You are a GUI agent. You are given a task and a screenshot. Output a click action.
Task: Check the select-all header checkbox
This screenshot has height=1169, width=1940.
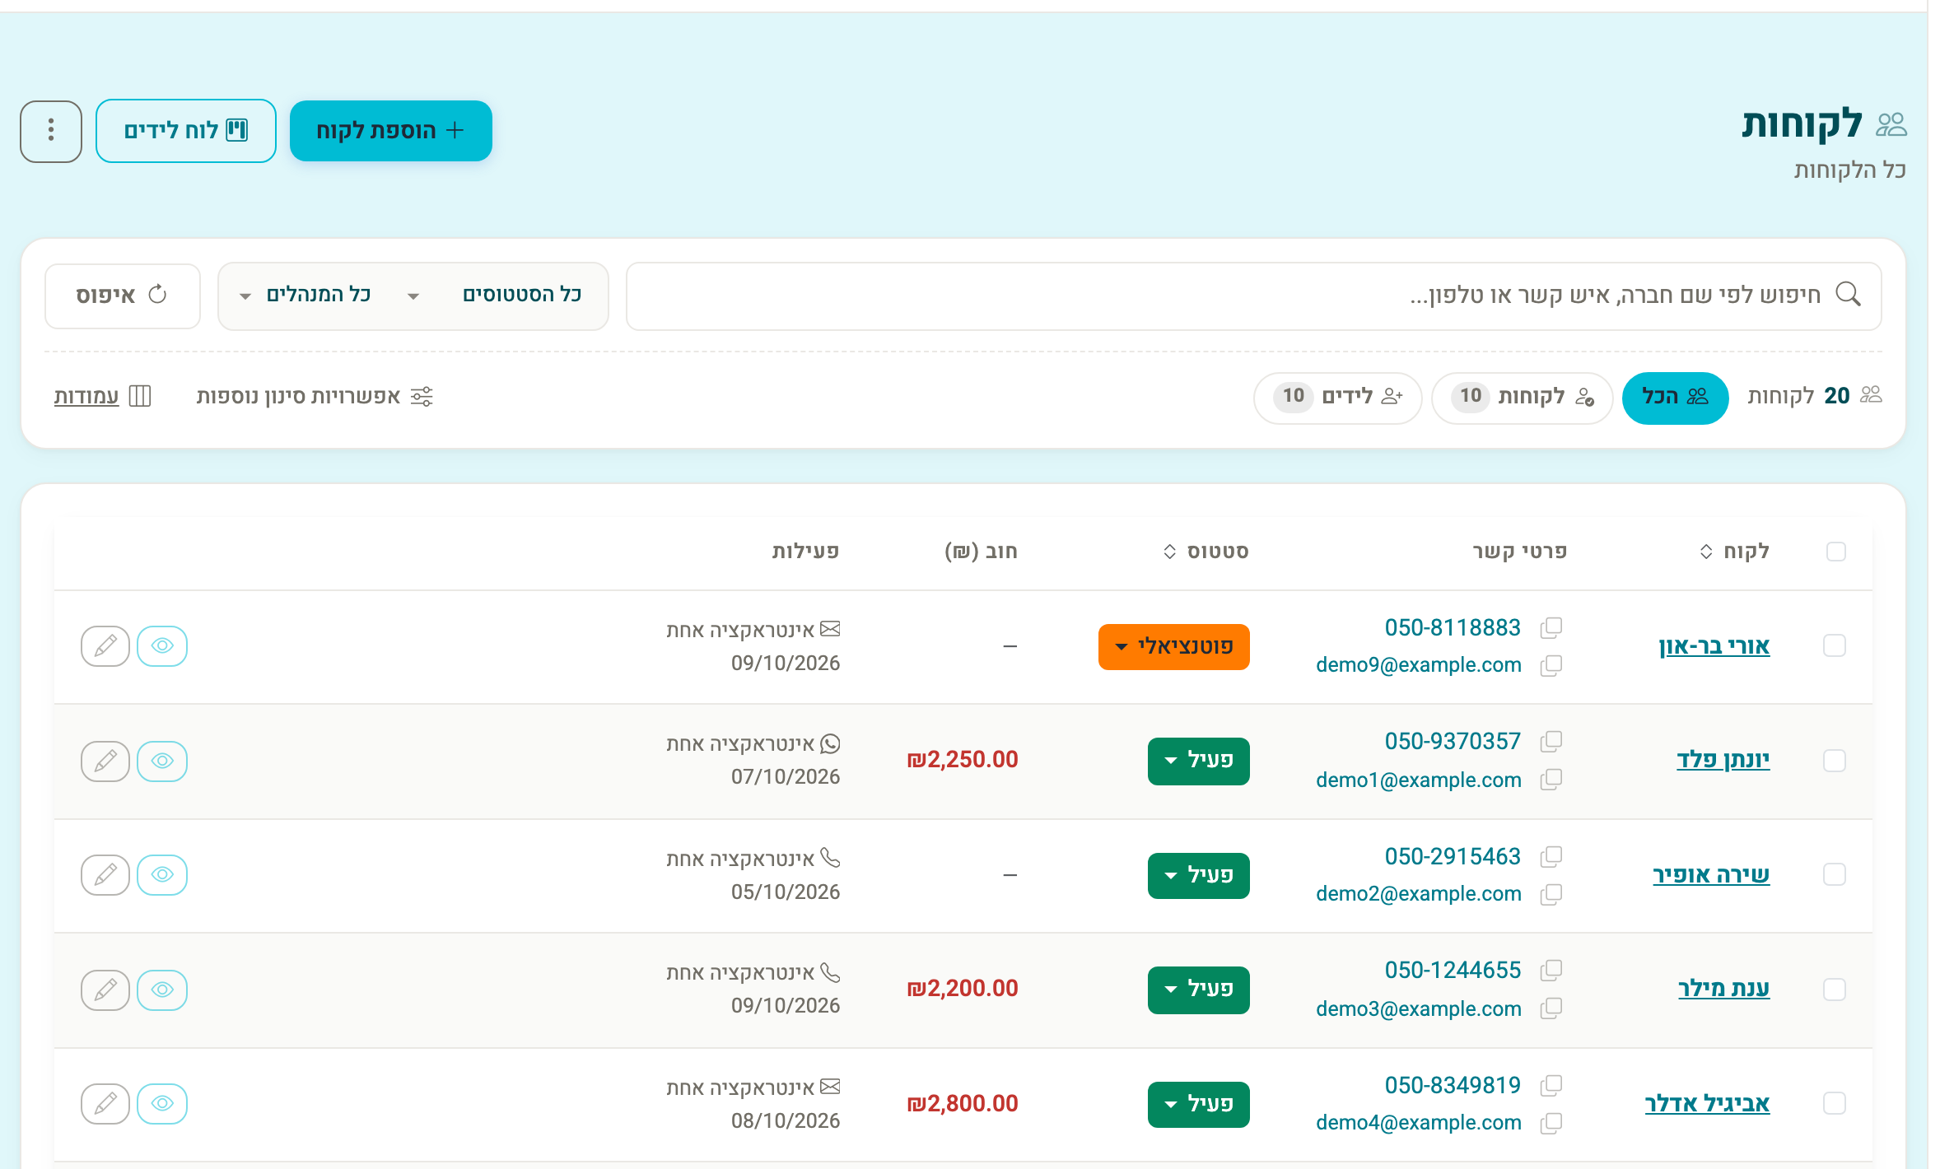point(1835,552)
